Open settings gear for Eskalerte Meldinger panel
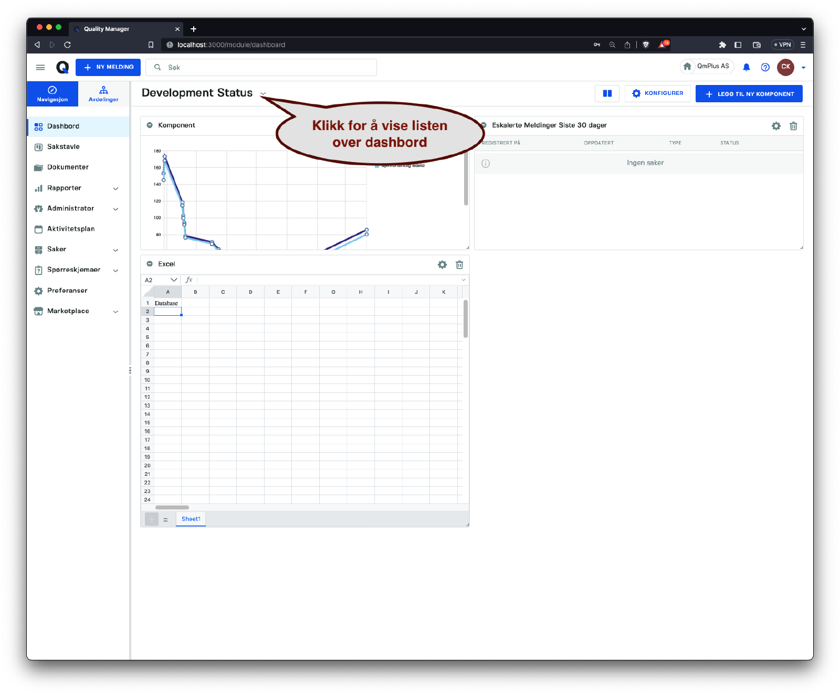This screenshot has height=695, width=840. pos(776,126)
